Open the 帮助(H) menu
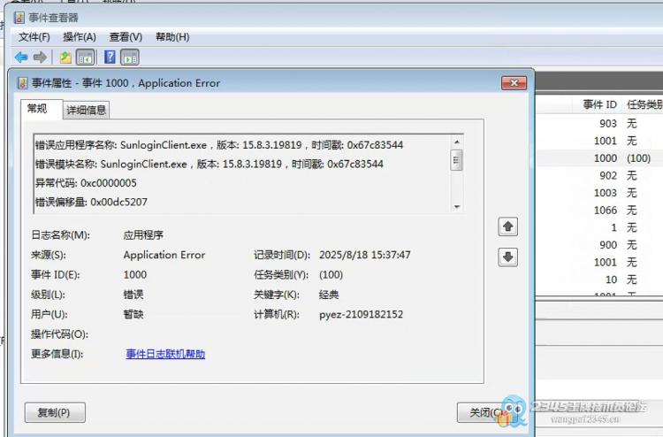 172,37
